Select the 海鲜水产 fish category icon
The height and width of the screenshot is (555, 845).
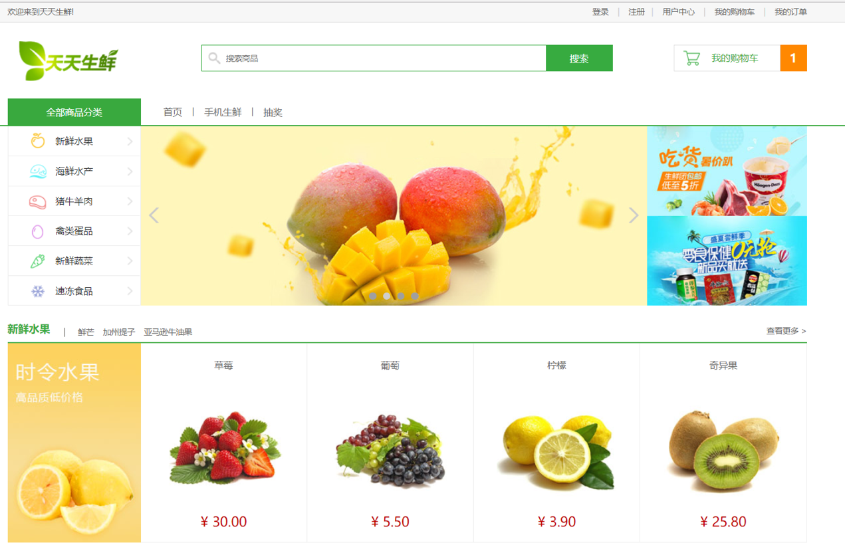tap(38, 171)
